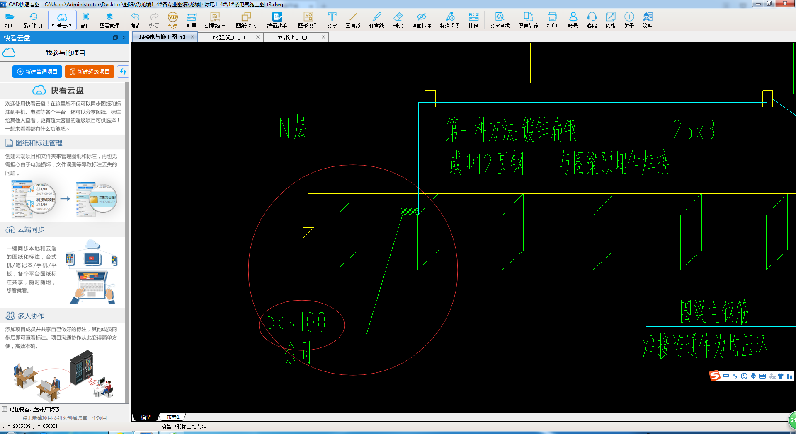Close the 快看云盘 side panel
The image size is (796, 434).
(124, 38)
